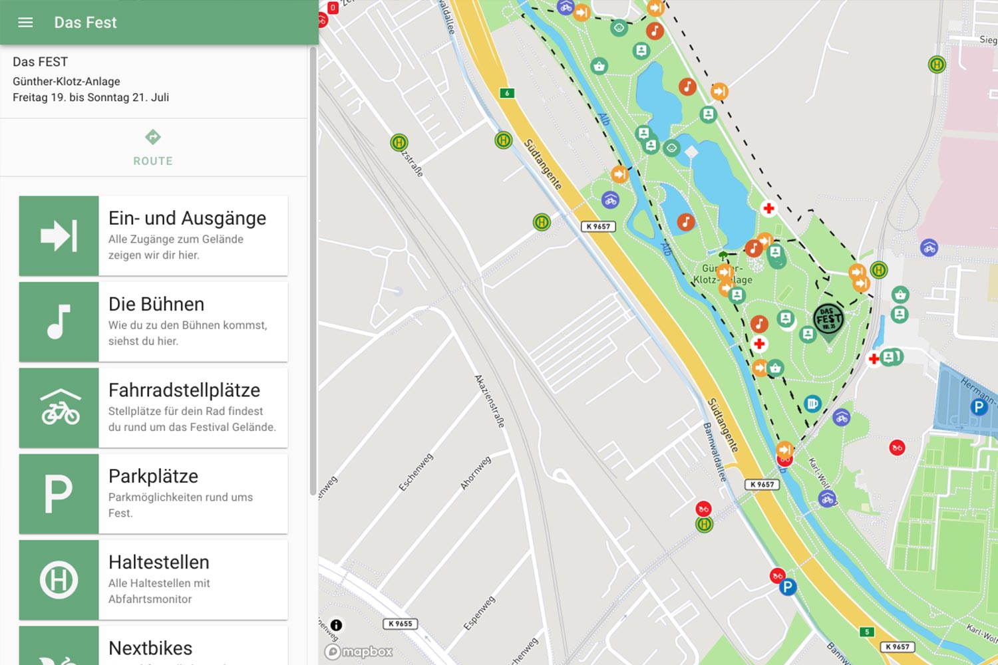Select bus stop marker above K 9657 shield
This screenshot has height=665, width=998.
[542, 222]
